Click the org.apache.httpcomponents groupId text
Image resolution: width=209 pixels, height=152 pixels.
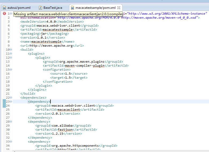(75, 146)
